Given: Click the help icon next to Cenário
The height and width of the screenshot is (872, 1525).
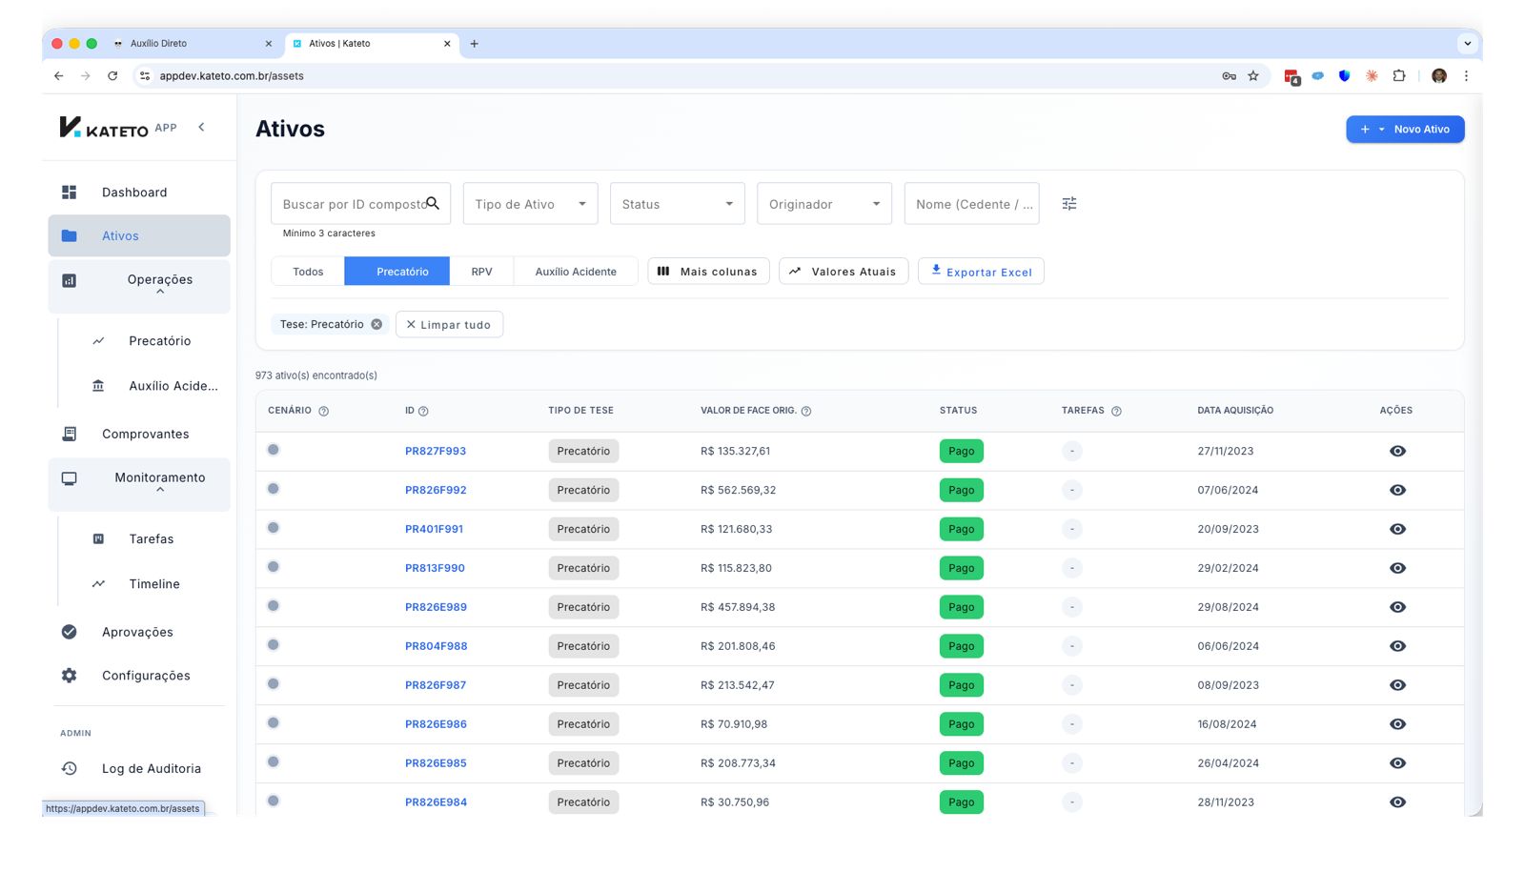Looking at the screenshot, I should coord(323,411).
